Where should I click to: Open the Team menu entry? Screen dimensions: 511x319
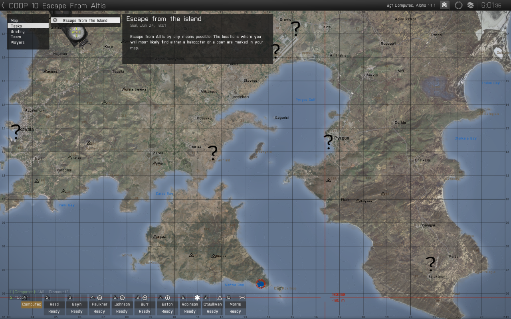(x=28, y=37)
